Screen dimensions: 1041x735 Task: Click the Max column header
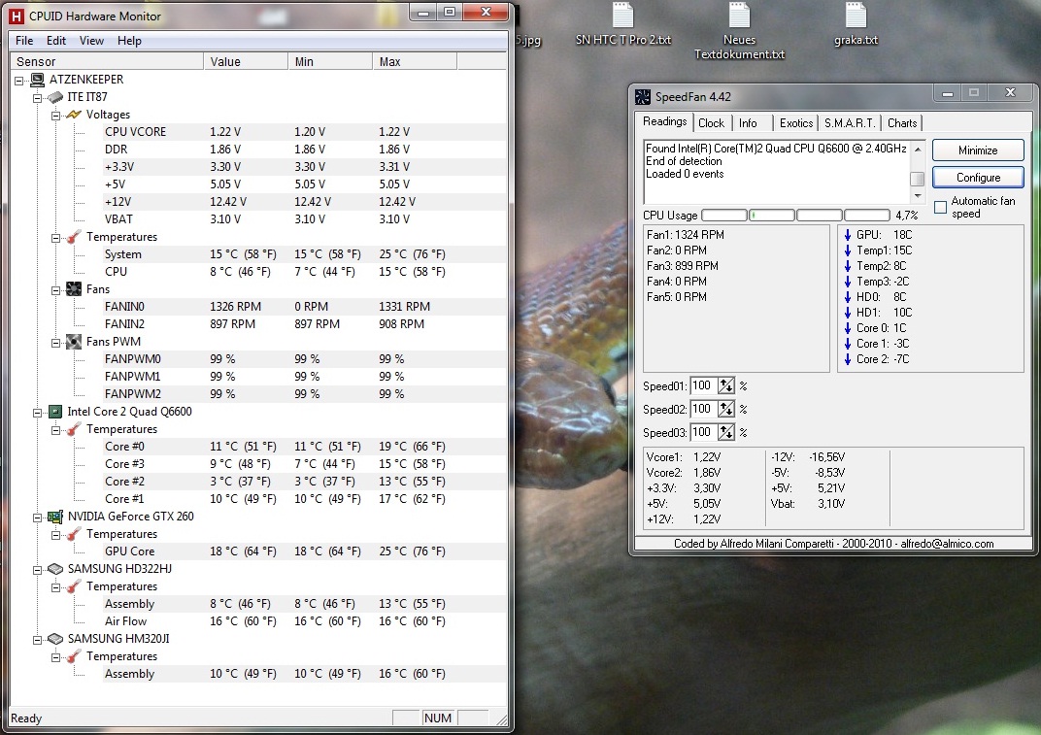coord(415,62)
